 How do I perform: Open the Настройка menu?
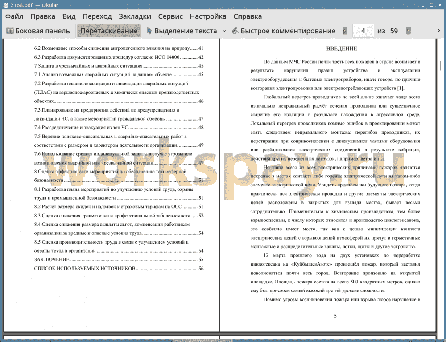(x=208, y=16)
